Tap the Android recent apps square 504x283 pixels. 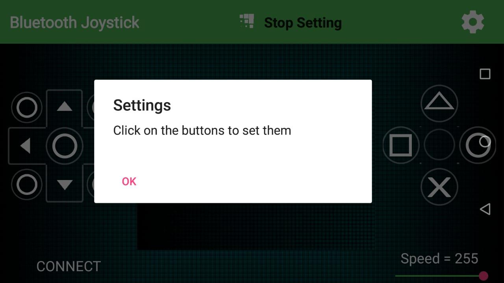click(485, 74)
